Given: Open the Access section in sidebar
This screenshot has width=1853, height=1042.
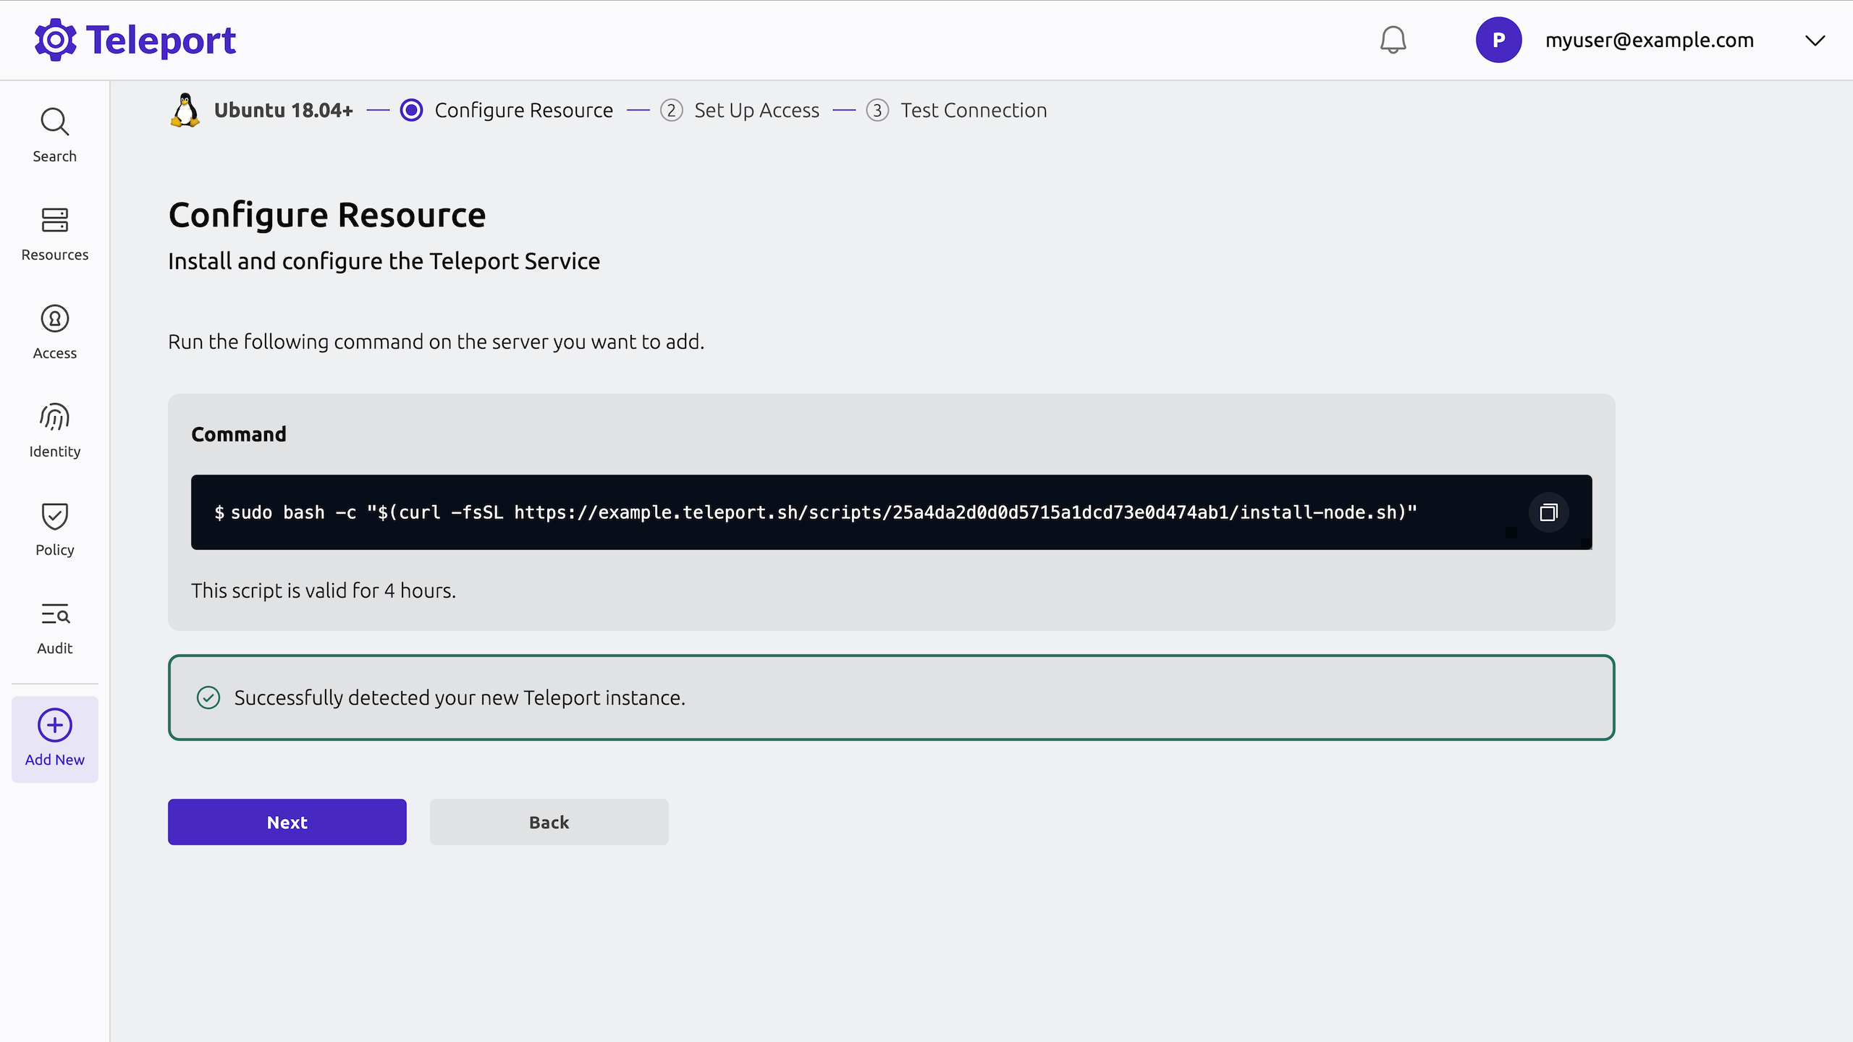Looking at the screenshot, I should tap(54, 331).
